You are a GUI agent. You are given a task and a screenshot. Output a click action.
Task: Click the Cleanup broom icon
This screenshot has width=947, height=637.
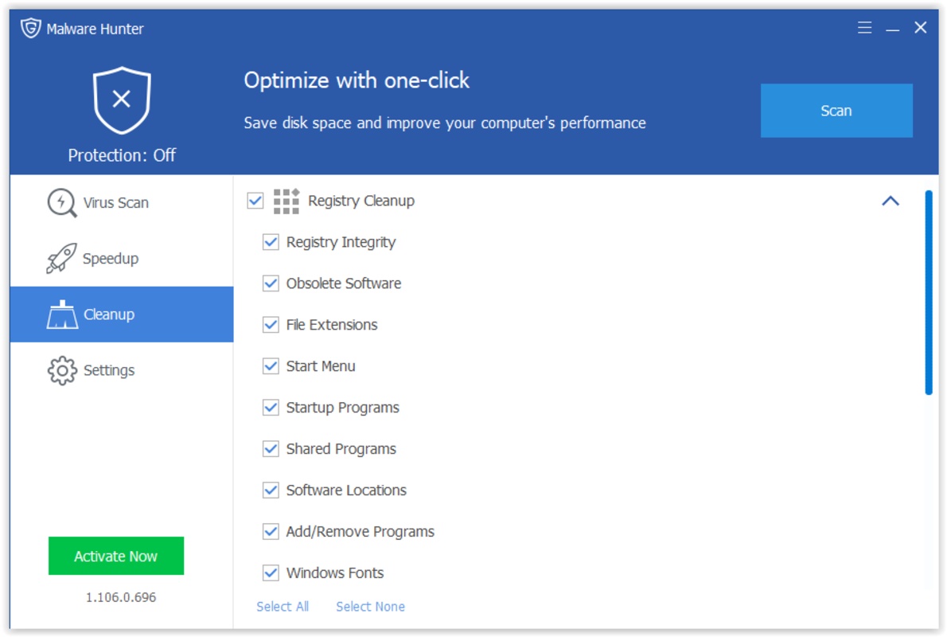(62, 315)
